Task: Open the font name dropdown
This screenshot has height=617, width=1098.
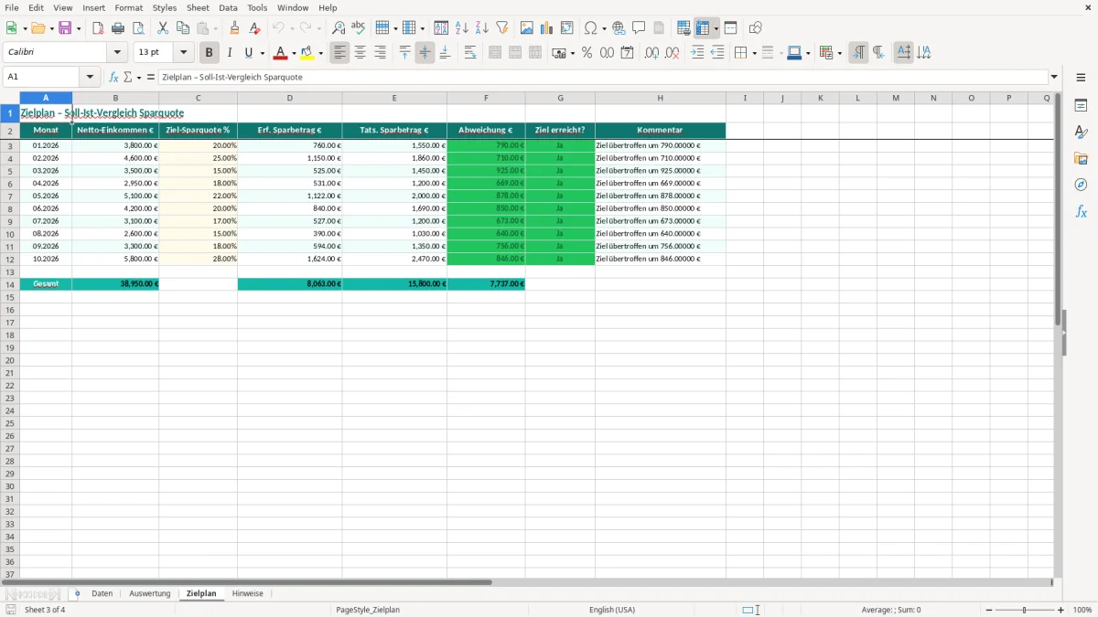Action: click(x=117, y=53)
